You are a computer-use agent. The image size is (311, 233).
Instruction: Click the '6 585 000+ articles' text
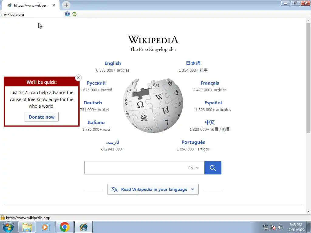point(113,70)
